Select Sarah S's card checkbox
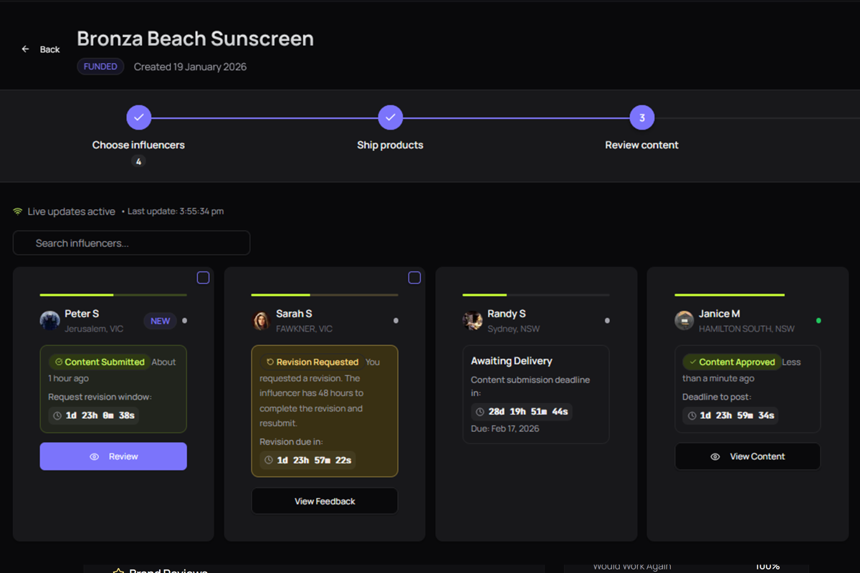The image size is (860, 573). 414,277
